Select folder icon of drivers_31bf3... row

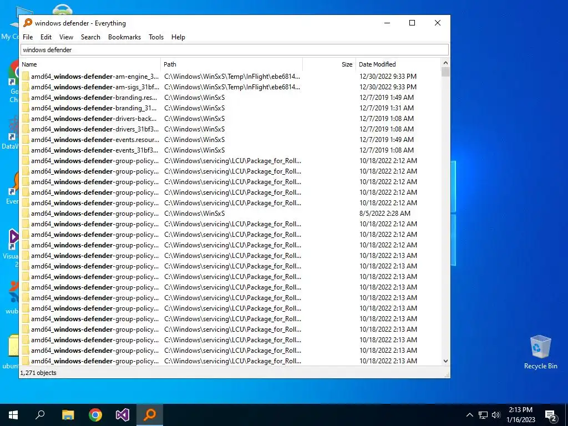pyautogui.click(x=26, y=129)
